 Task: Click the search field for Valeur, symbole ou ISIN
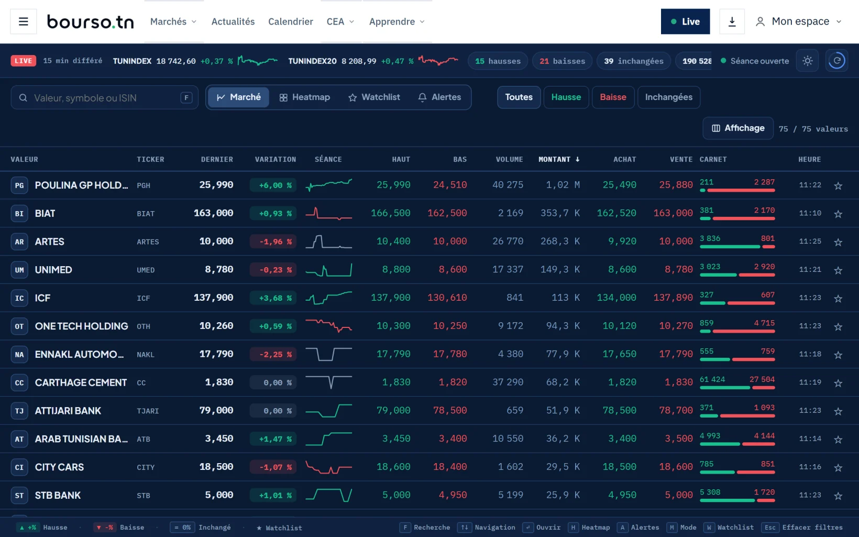[105, 98]
